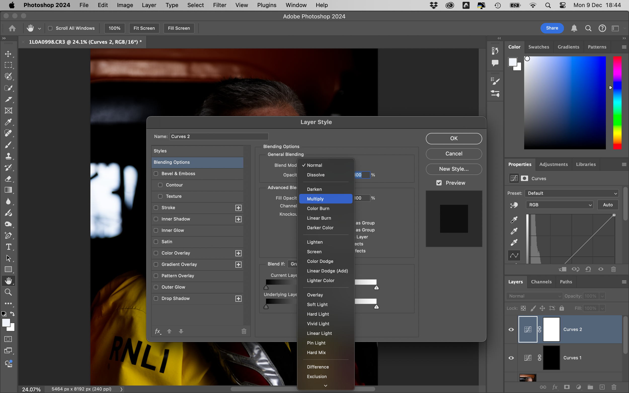Uncheck the Preview checkbox
The width and height of the screenshot is (629, 393).
(439, 183)
